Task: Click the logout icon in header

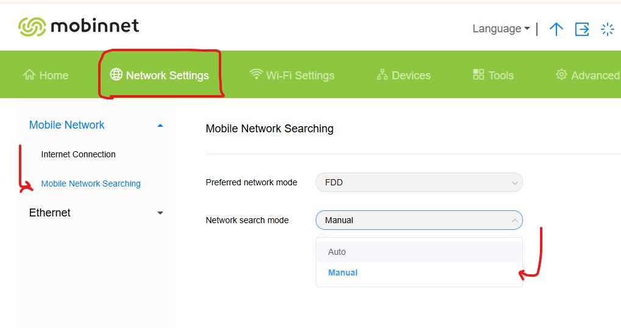Action: tap(582, 29)
